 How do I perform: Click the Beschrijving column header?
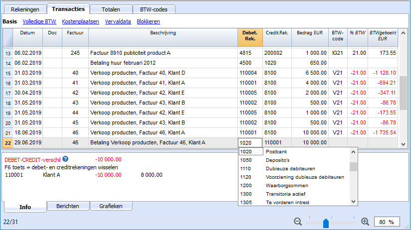163,37
